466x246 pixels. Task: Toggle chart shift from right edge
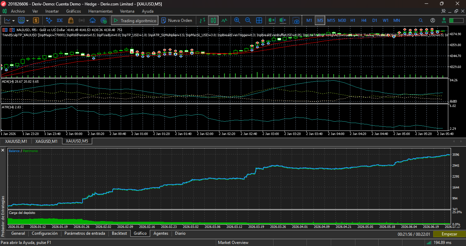point(283,20)
